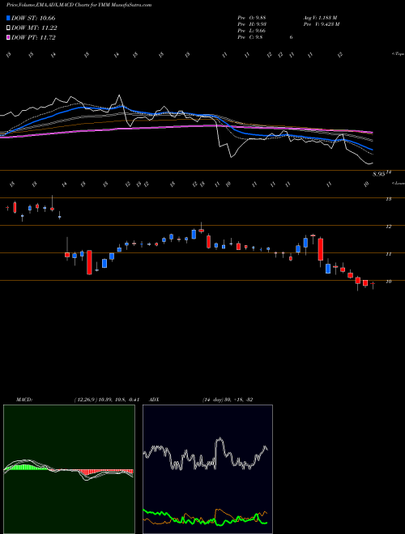Click the 8.95 price level label
405x534 pixels.
pyautogui.click(x=379, y=174)
